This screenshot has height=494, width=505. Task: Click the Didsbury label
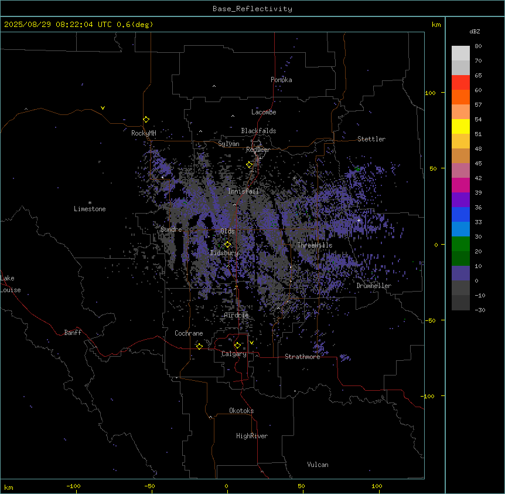point(224,253)
